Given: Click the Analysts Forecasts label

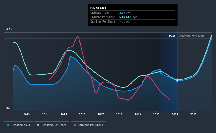Looking at the screenshot, I should tap(192, 36).
